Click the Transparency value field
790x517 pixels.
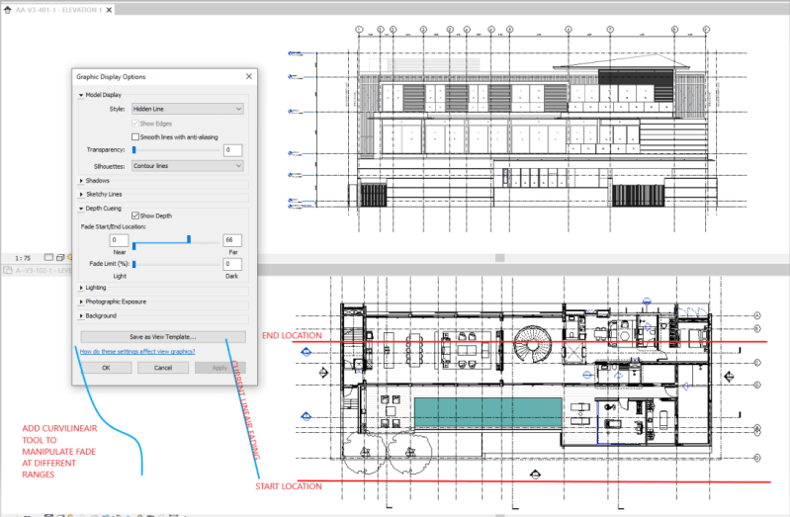pyautogui.click(x=232, y=149)
